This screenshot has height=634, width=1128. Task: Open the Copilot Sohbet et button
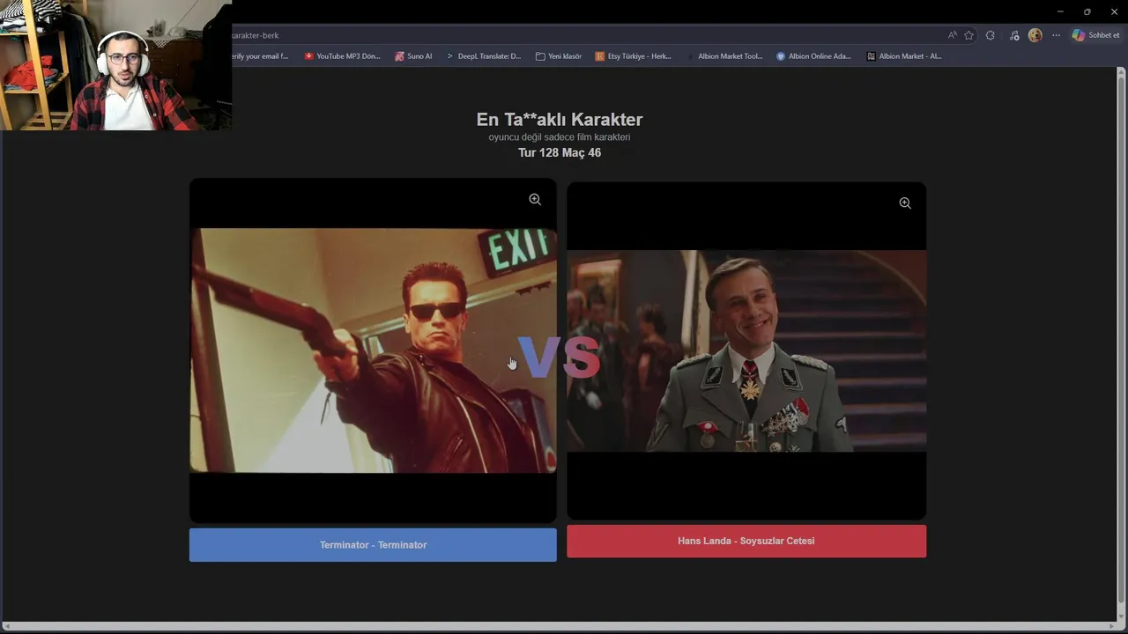[x=1095, y=35]
